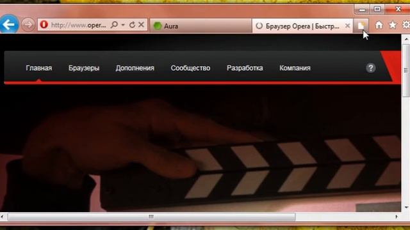Click the Home icon
The height and width of the screenshot is (230, 410).
click(x=379, y=25)
